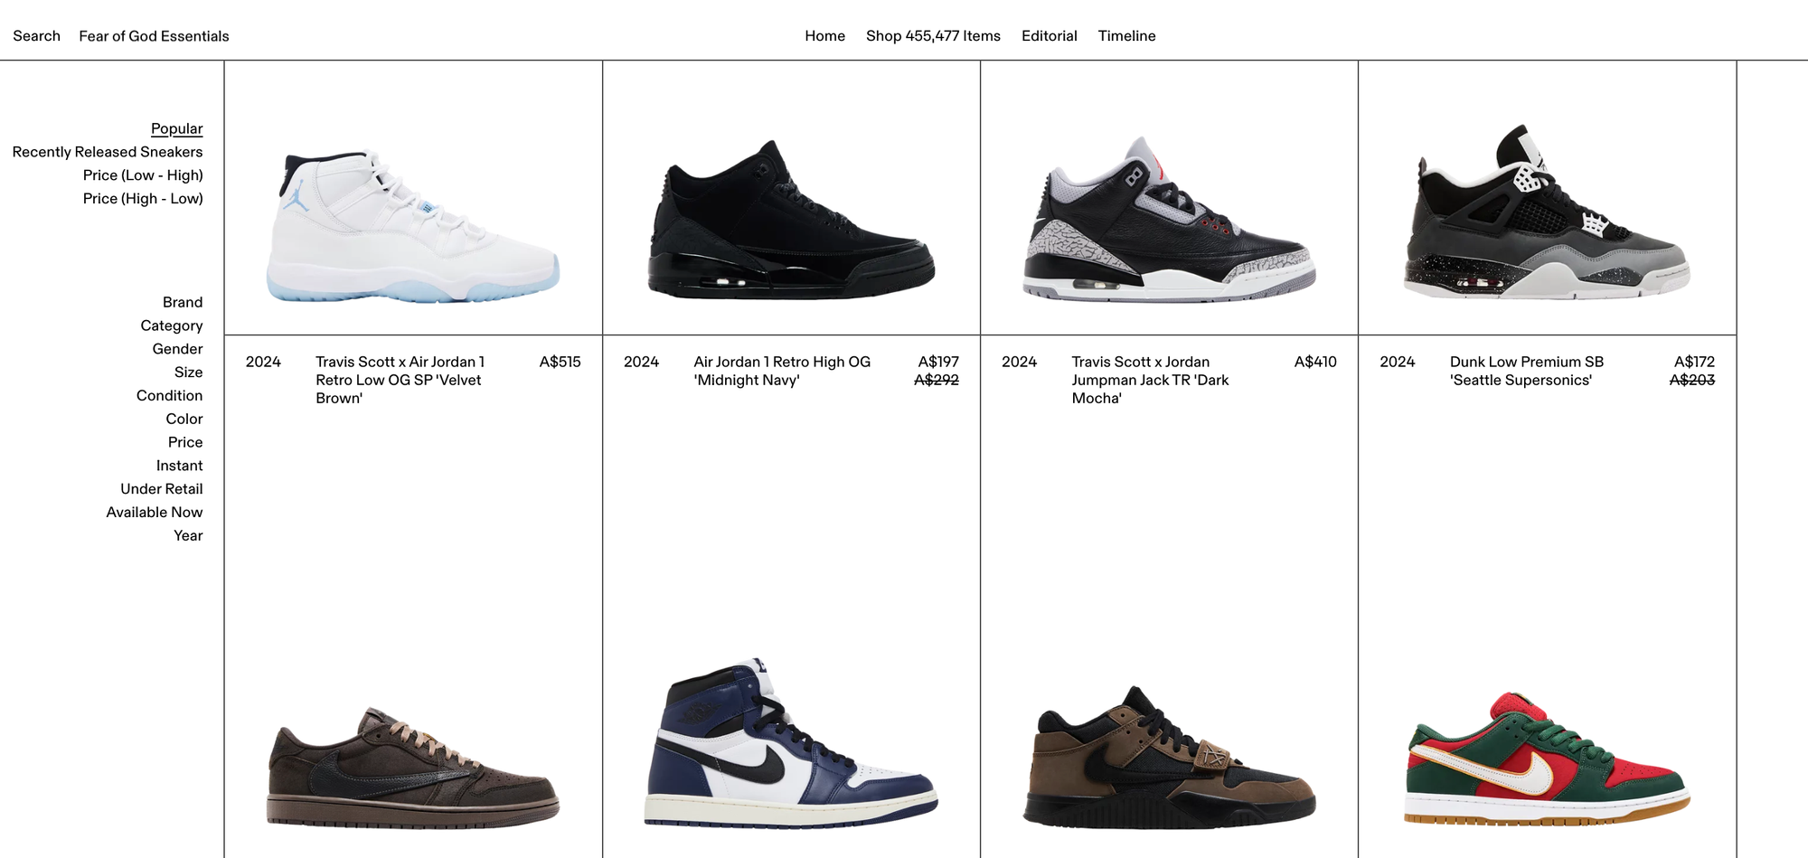This screenshot has width=1808, height=858.
Task: Open the all-black Air Jordan 3 image
Action: pos(791,220)
